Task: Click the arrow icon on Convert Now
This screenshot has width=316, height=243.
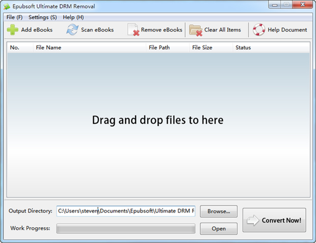Action: pos(253,220)
